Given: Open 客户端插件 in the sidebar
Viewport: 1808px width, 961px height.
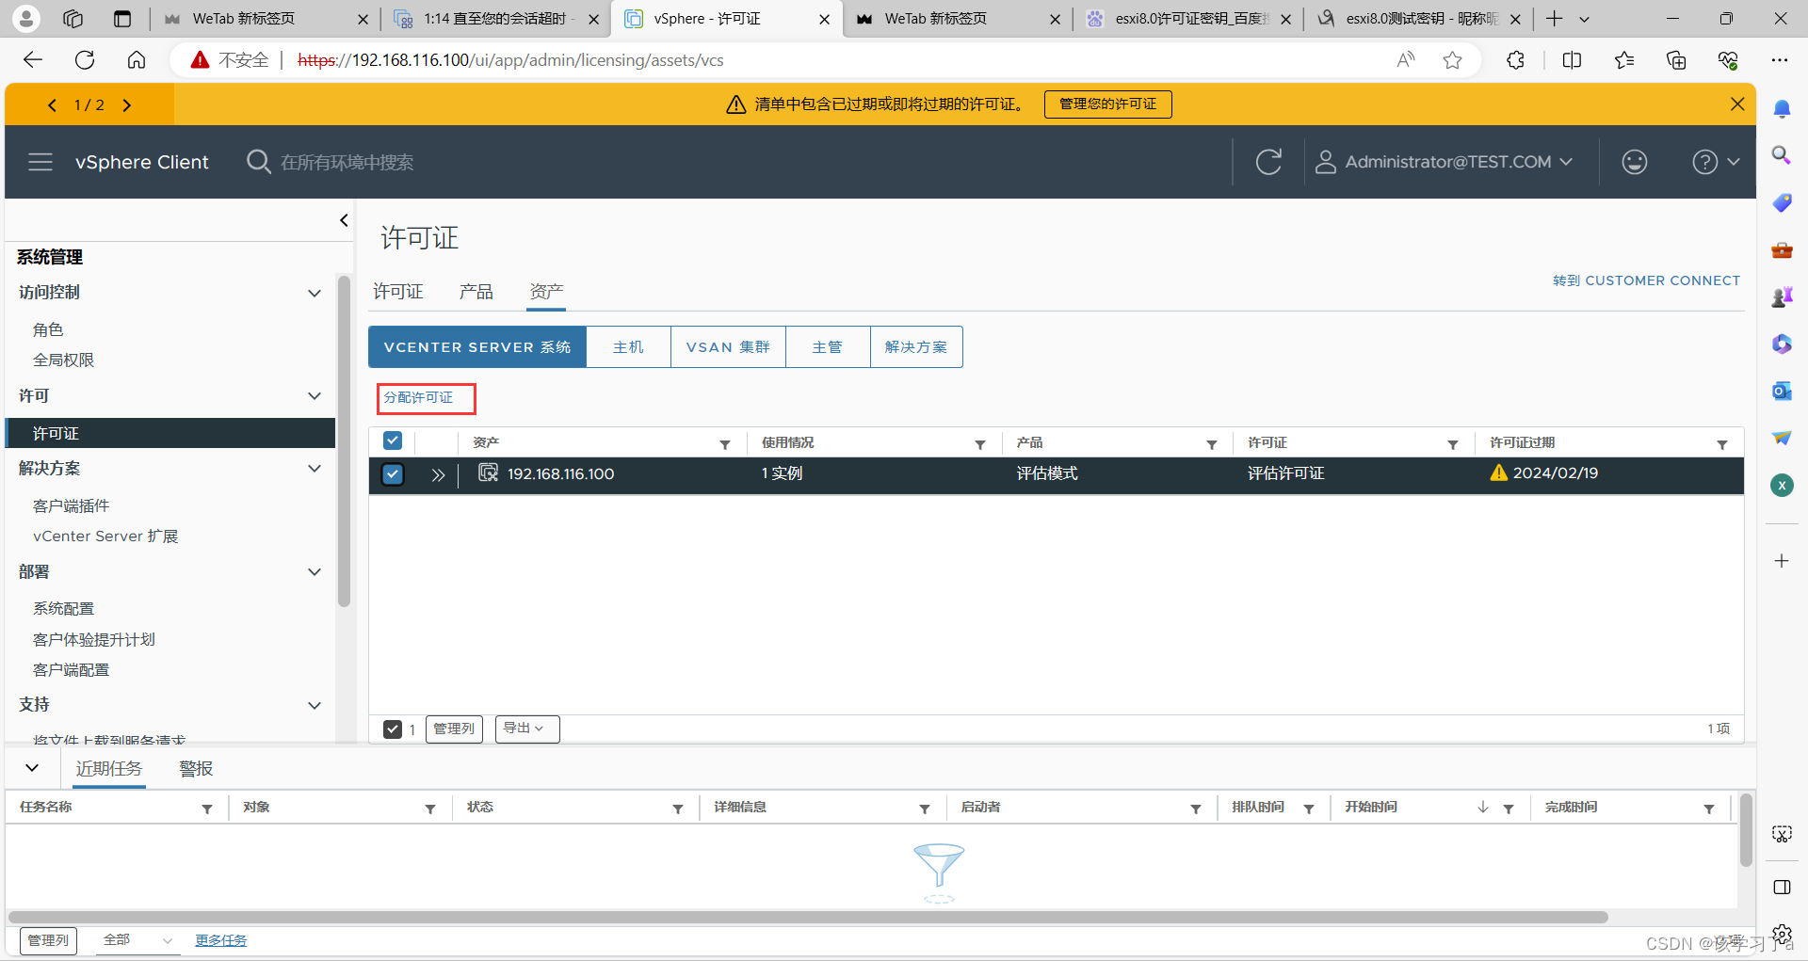Looking at the screenshot, I should click(71, 505).
